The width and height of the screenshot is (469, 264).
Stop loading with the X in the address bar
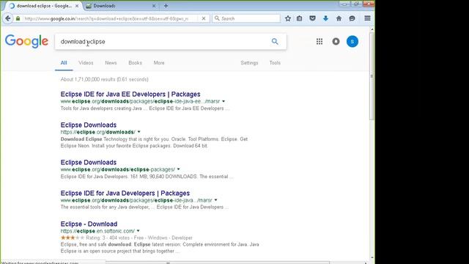[204, 18]
